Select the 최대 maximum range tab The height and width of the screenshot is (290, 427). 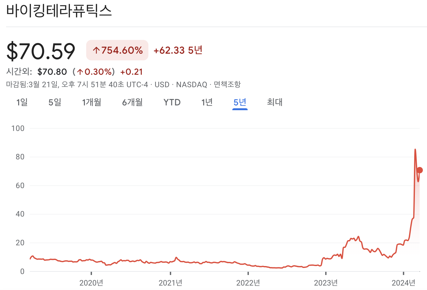[274, 102]
